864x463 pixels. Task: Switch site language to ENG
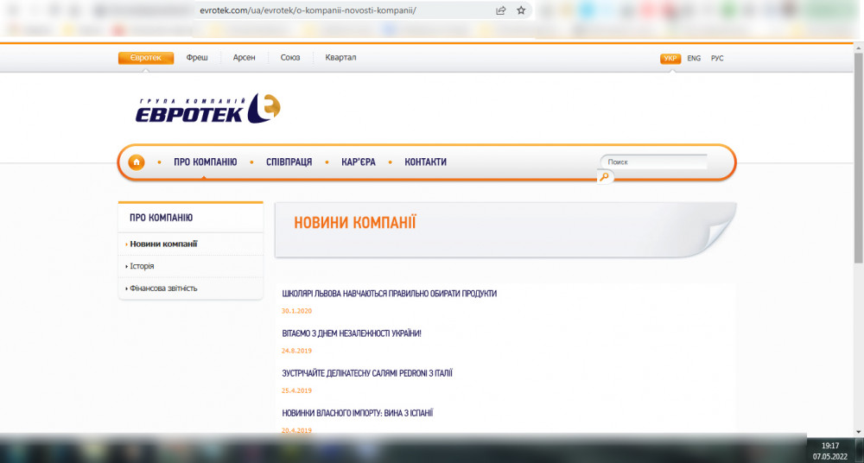click(694, 59)
